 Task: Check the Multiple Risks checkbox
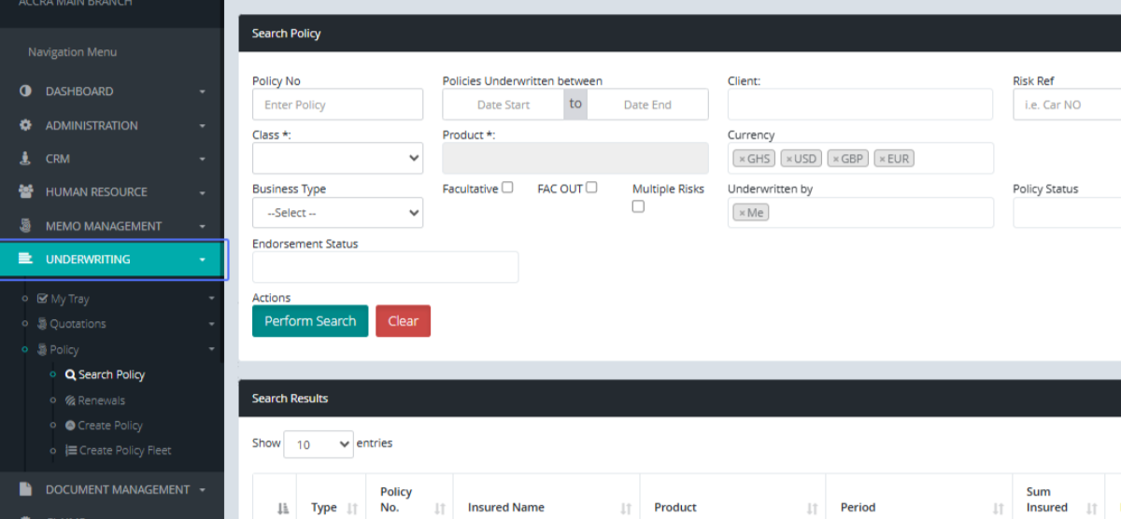pos(638,206)
